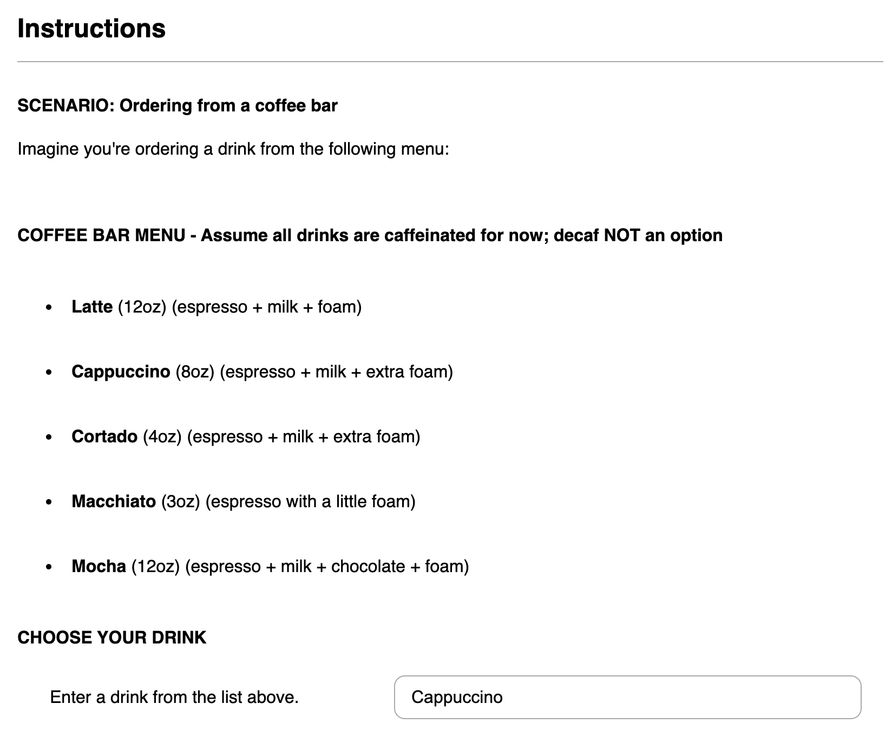The width and height of the screenshot is (892, 730).
Task: Click the 'Imagine you're ordering a drink' sentence
Action: (233, 149)
